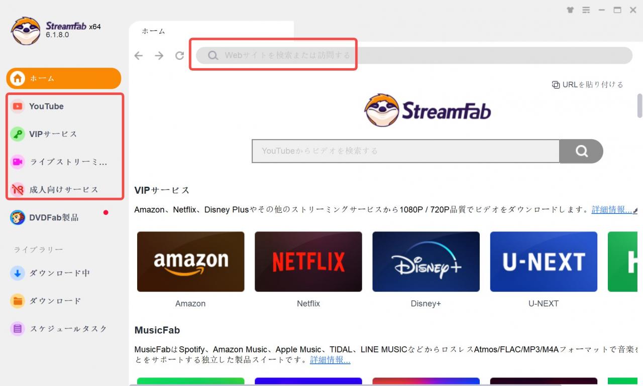Click the ホーム house icon
The image size is (643, 386).
18,78
